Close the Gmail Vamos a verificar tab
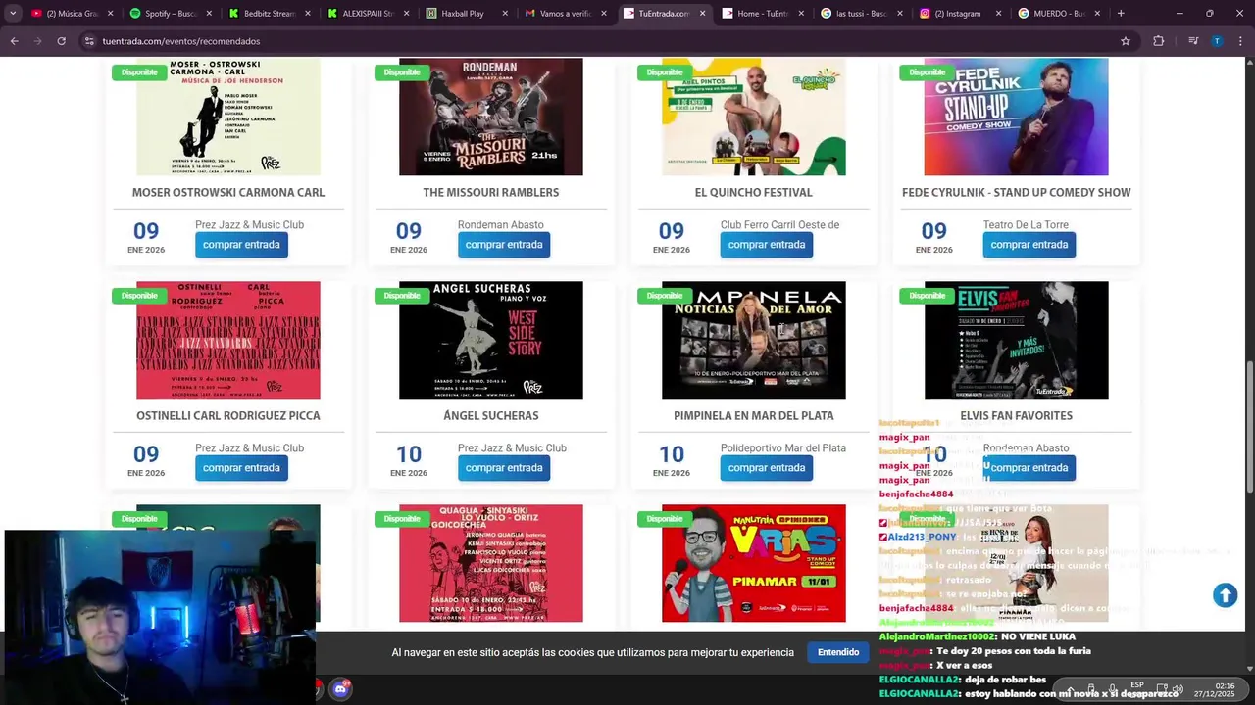The height and width of the screenshot is (705, 1255). (x=604, y=14)
